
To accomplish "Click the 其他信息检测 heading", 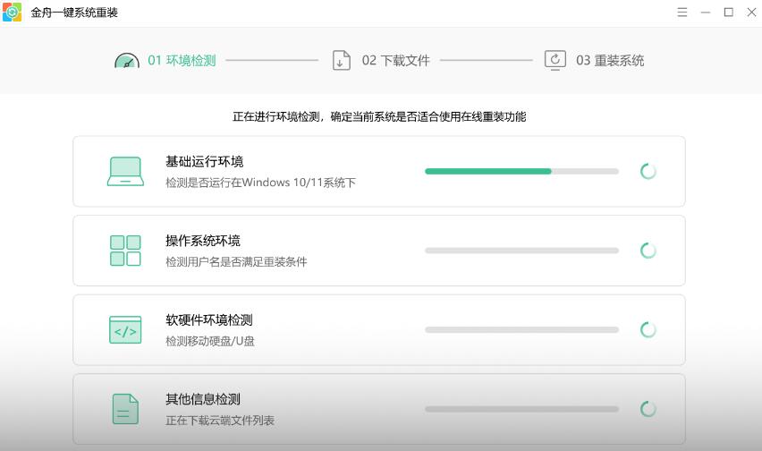I will coord(203,399).
